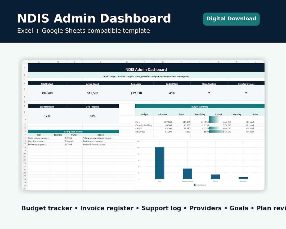
Task: Click the Actual Spend chart legend entry
Action: pyautogui.click(x=200, y=185)
